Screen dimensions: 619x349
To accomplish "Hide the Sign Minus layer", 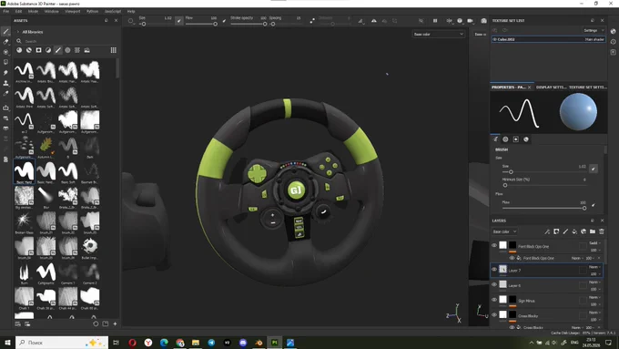I will [494, 300].
